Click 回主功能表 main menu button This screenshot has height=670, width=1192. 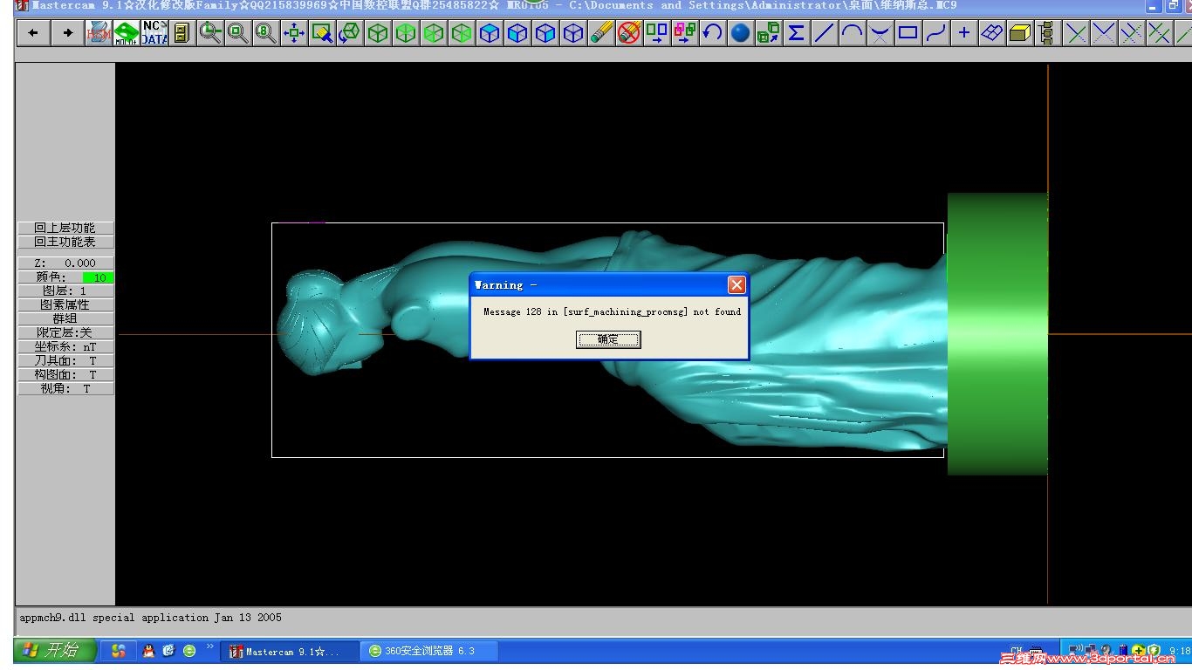65,242
